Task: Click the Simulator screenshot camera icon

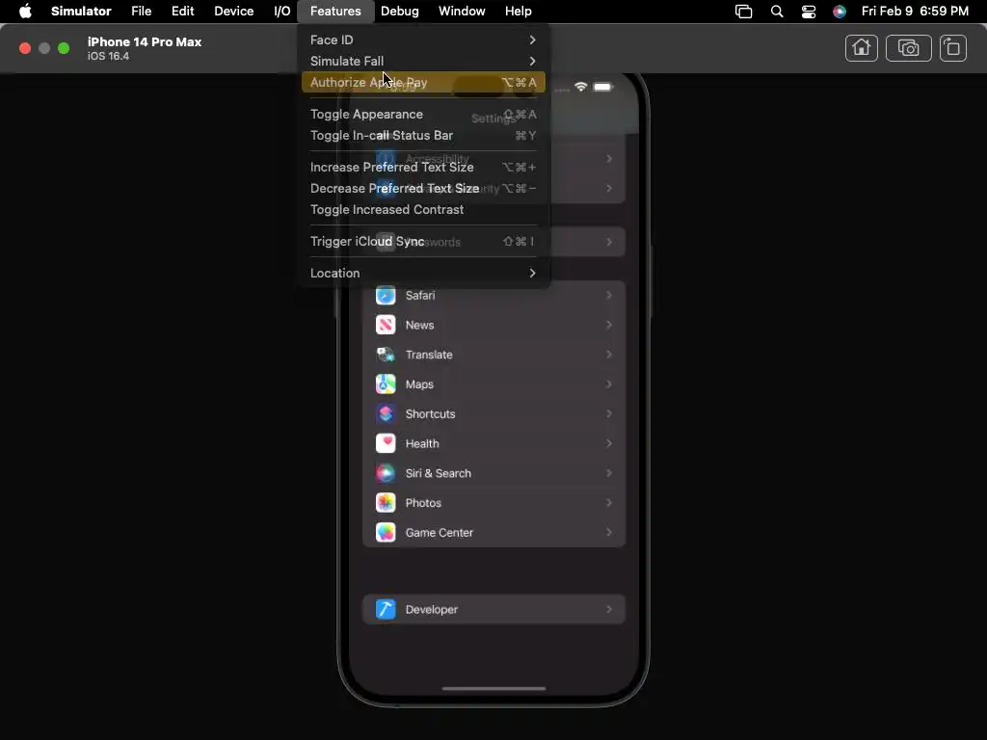Action: tap(908, 48)
